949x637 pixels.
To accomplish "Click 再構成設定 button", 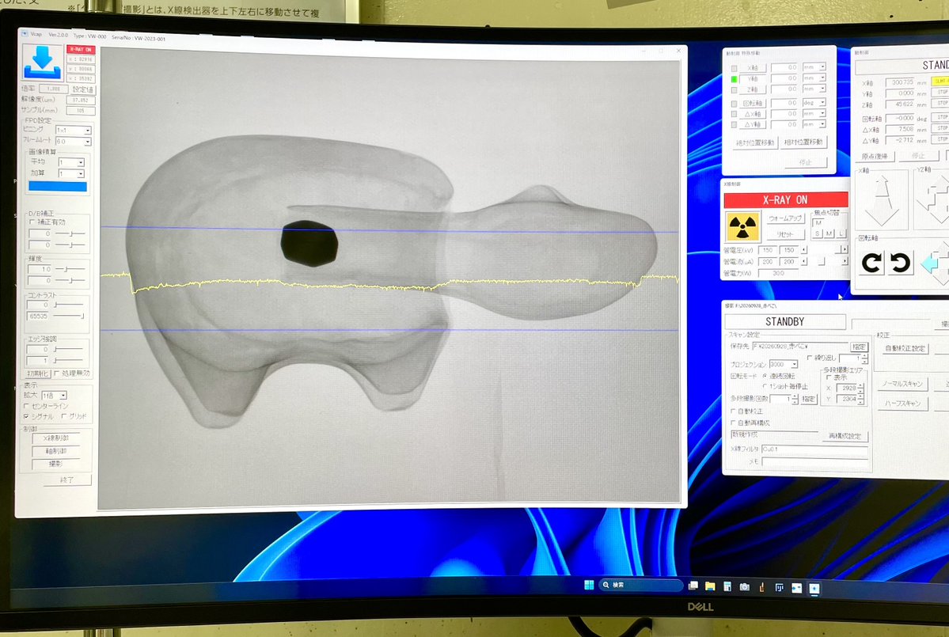I will tap(845, 436).
